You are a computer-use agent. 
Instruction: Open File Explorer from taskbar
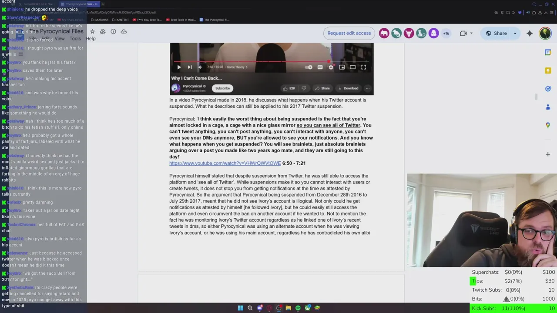tap(288, 308)
